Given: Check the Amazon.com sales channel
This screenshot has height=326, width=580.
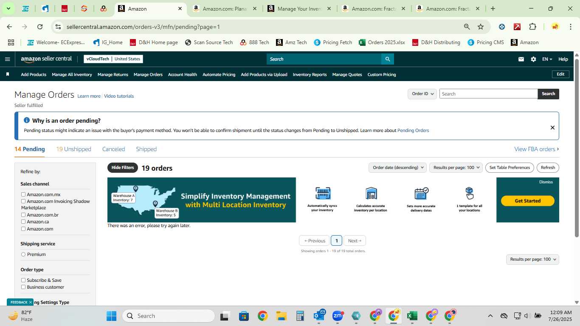Looking at the screenshot, I should click(x=23, y=229).
